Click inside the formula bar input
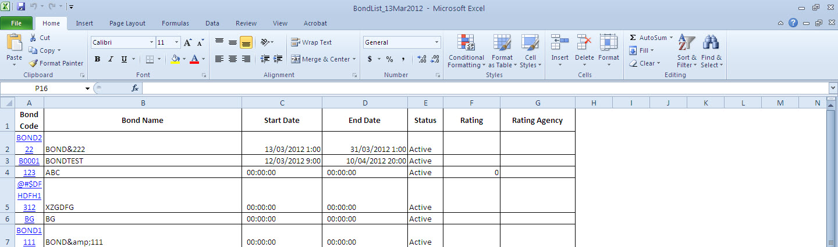This screenshot has height=247, width=838. [483, 88]
